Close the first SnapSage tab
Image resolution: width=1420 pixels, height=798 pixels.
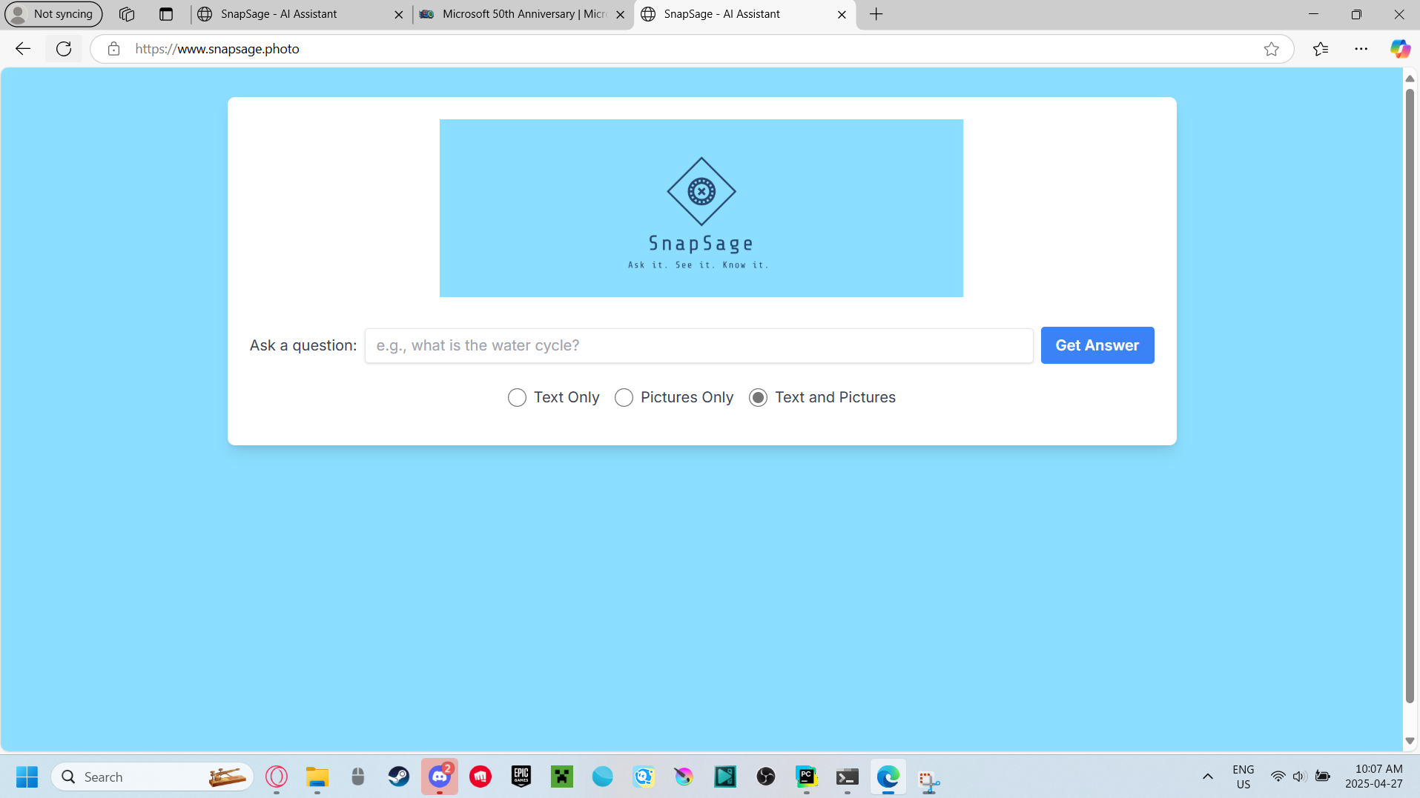coord(399,14)
